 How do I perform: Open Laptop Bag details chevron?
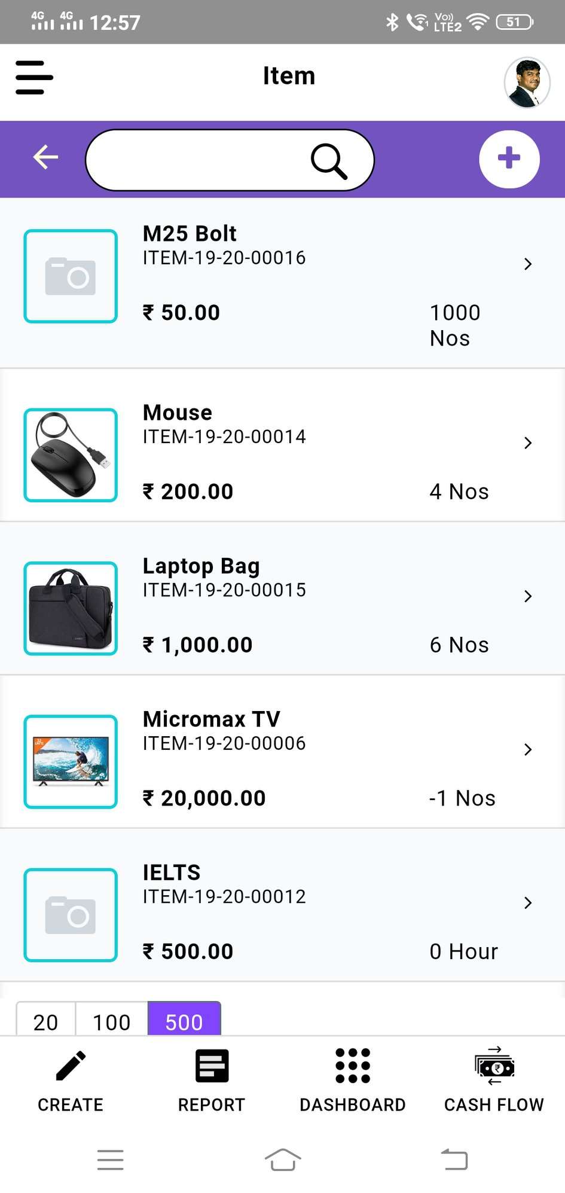pos(527,596)
